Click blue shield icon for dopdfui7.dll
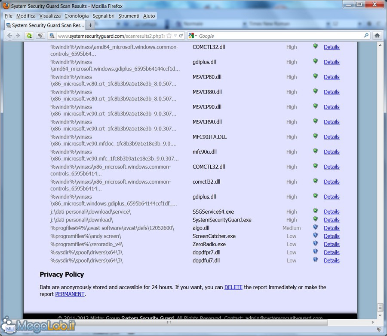The height and width of the screenshot is (336, 387). point(315,260)
